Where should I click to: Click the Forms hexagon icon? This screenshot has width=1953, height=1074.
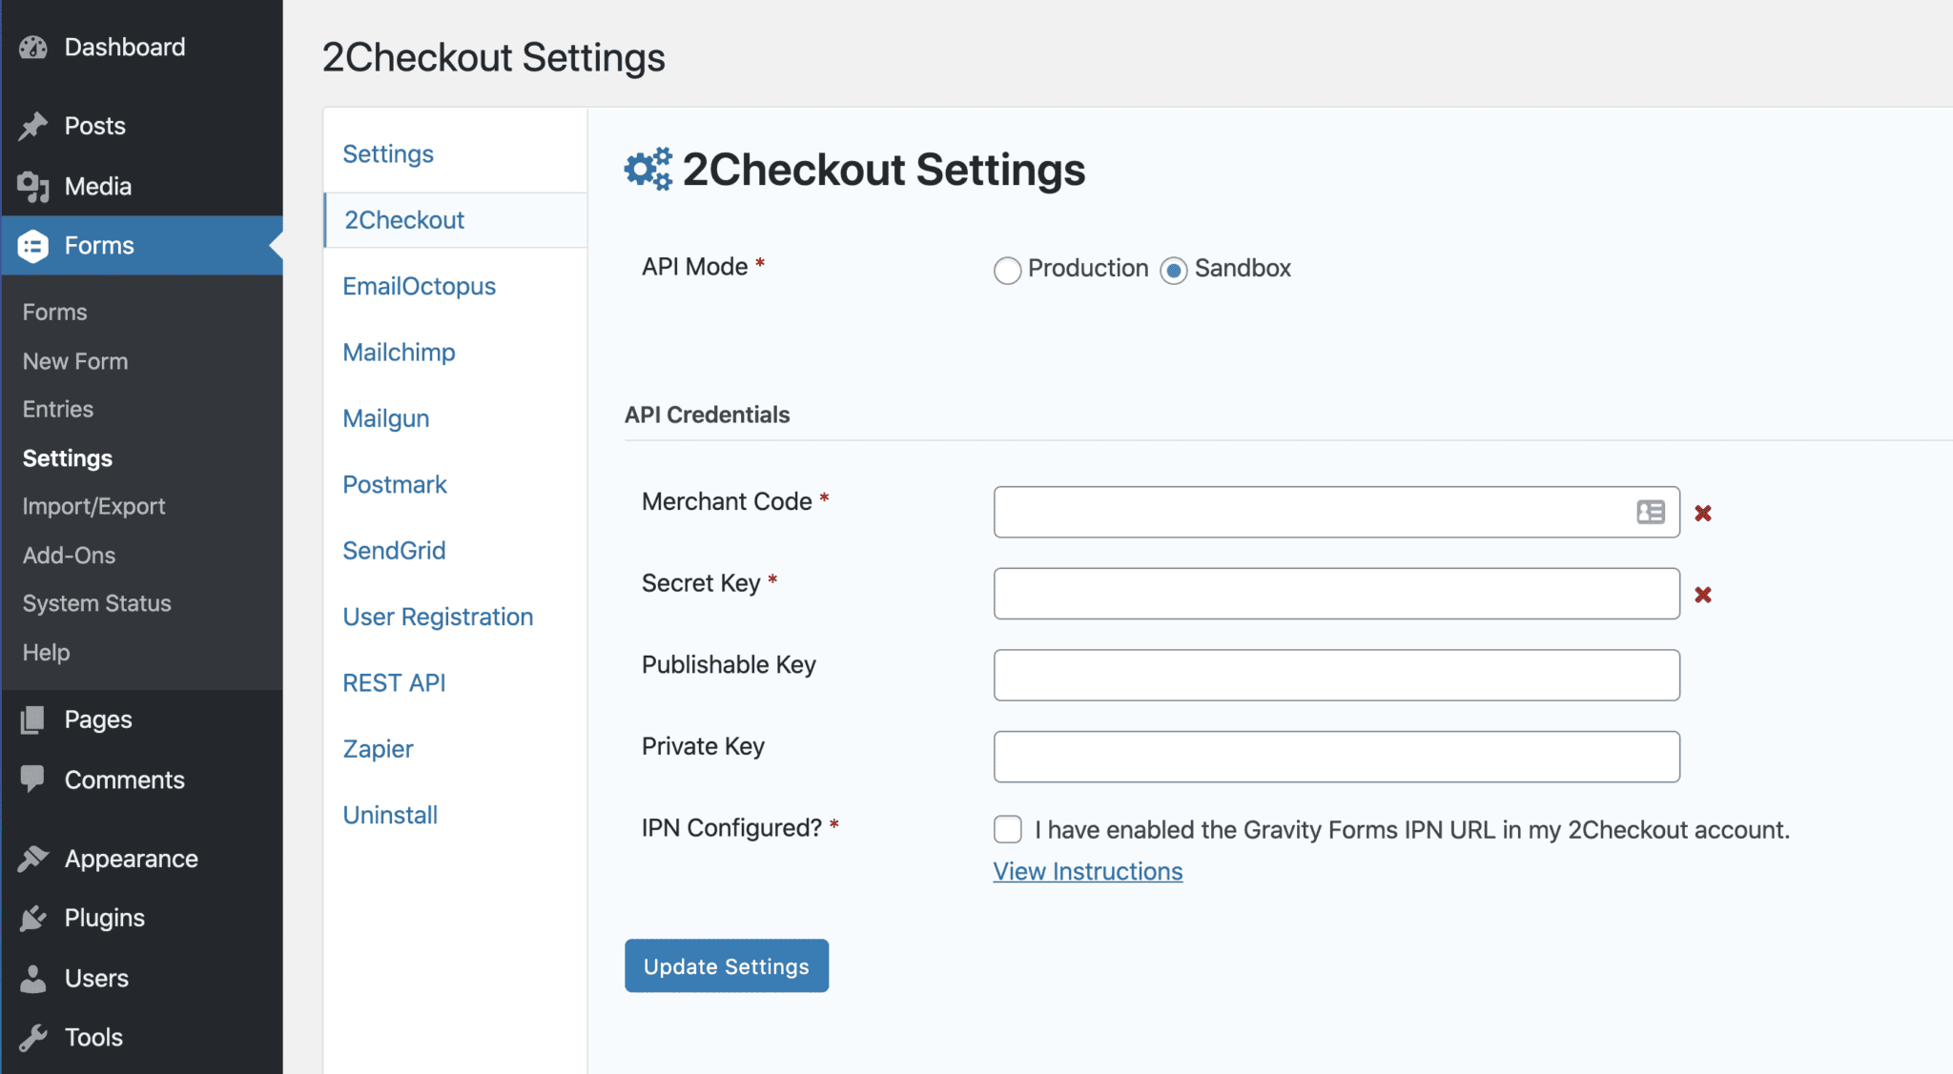pos(33,246)
